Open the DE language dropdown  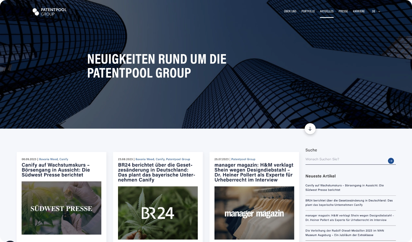[x=376, y=11]
